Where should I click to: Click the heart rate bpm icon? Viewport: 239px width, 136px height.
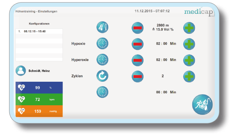pyautogui.click(x=22, y=99)
